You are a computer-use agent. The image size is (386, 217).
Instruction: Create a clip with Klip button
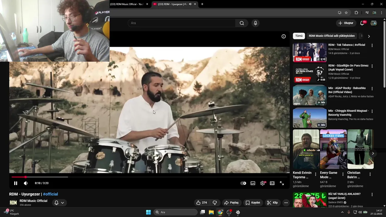272,203
